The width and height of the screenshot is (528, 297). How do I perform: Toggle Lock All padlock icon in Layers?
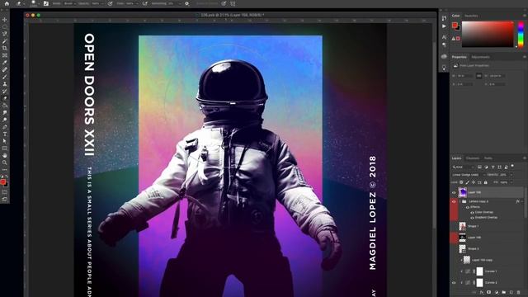tap(486, 182)
